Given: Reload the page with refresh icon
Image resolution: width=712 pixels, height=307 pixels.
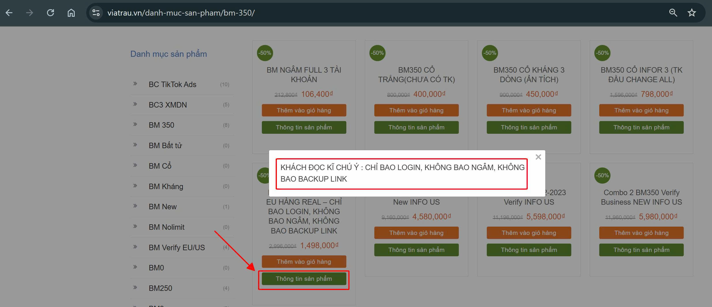Looking at the screenshot, I should coord(50,13).
